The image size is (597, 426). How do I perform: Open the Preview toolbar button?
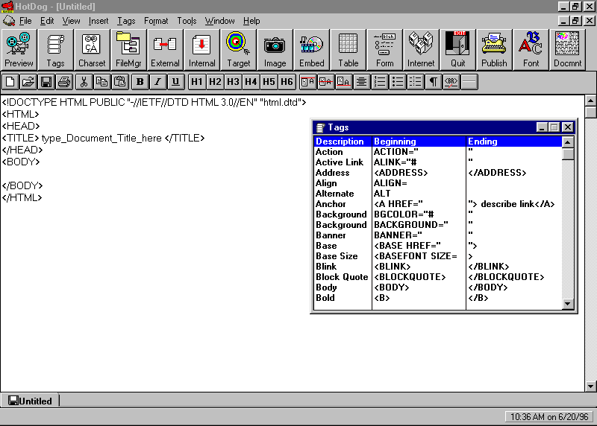tap(19, 50)
